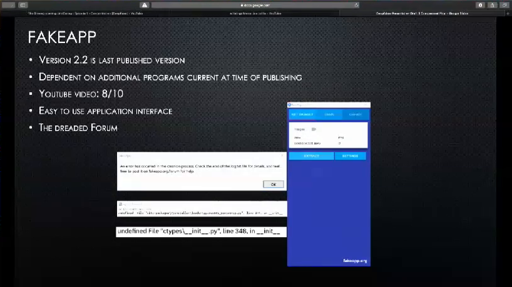
Task: Select the GET DATASET tab in FakeApp
Action: point(302,115)
